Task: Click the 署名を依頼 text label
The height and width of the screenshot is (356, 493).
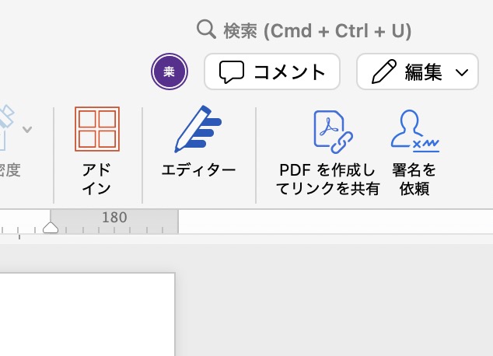Action: 414,179
